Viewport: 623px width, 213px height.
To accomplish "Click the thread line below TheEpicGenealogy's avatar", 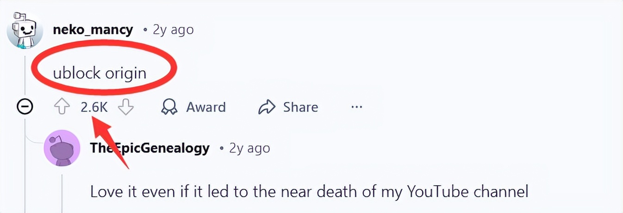I will [x=62, y=190].
